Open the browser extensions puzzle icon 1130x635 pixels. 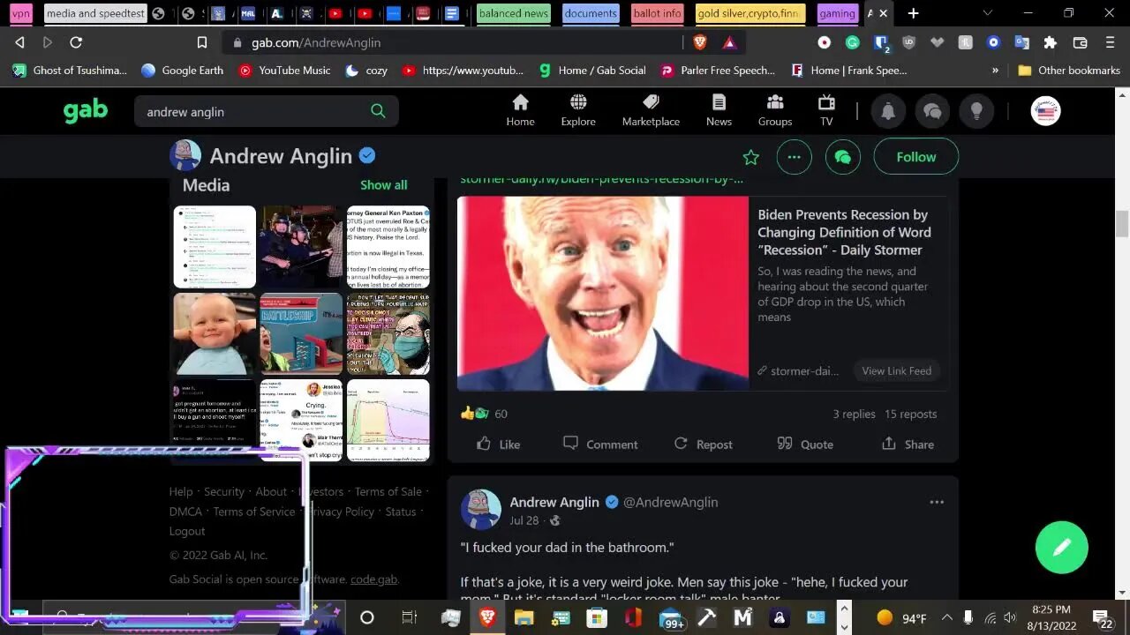[1050, 42]
